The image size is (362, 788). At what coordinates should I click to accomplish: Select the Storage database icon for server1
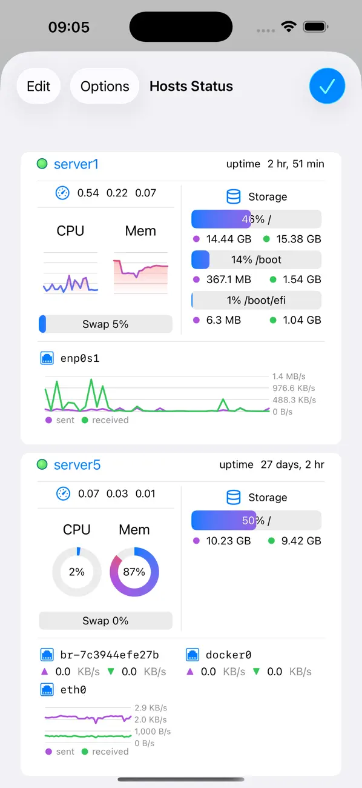[x=233, y=196]
